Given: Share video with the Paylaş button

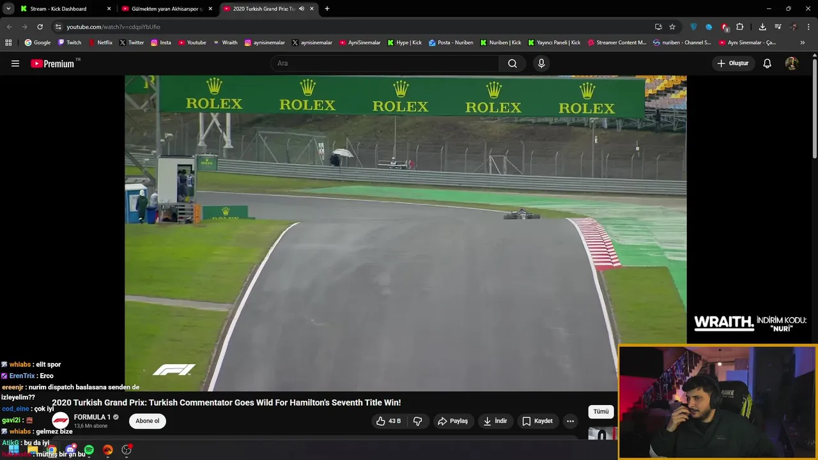Looking at the screenshot, I should [x=452, y=421].
